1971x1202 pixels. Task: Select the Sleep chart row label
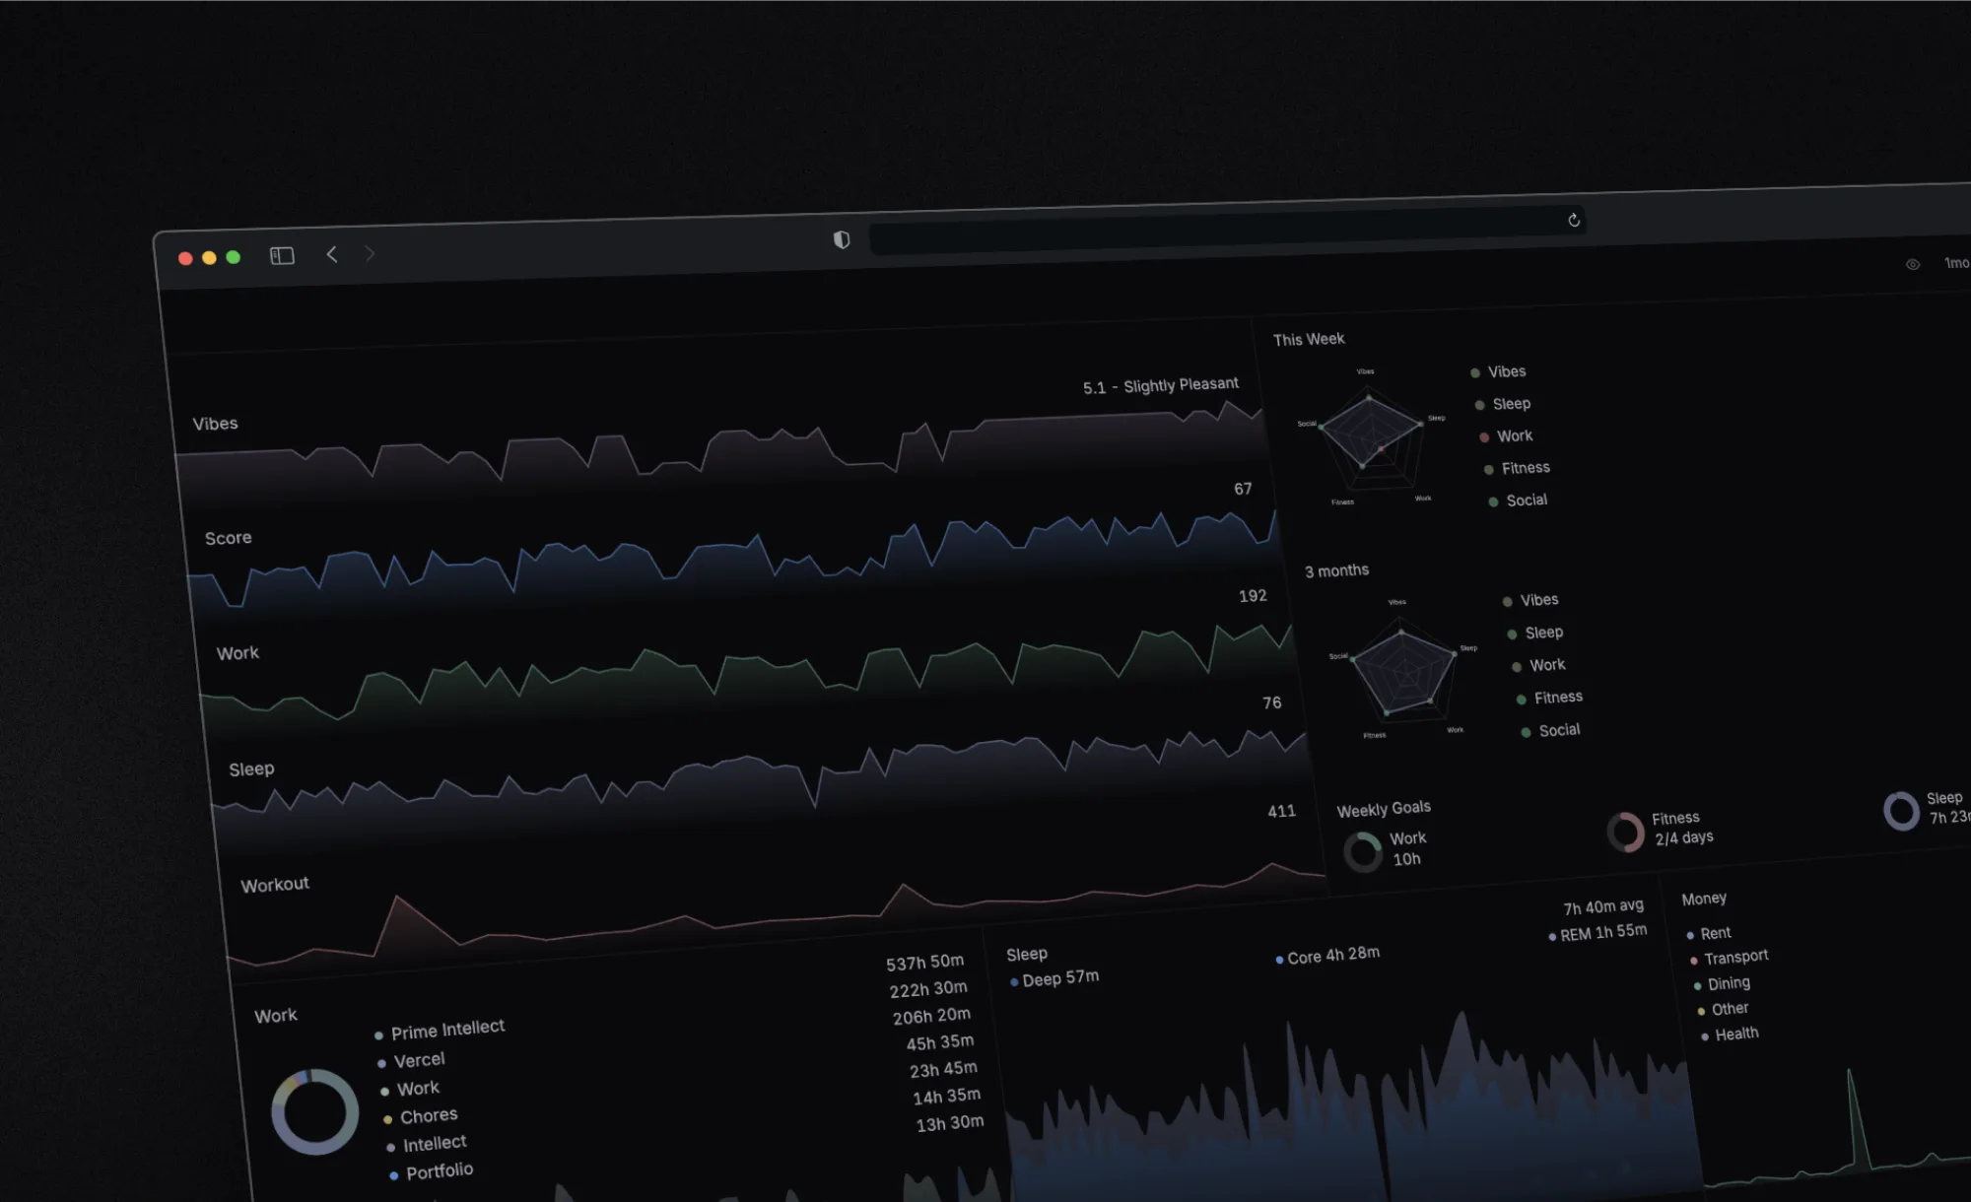click(x=251, y=768)
